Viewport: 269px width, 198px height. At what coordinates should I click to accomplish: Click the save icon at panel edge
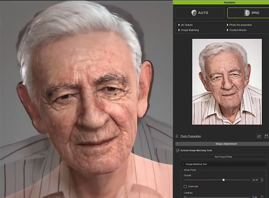(x=266, y=136)
